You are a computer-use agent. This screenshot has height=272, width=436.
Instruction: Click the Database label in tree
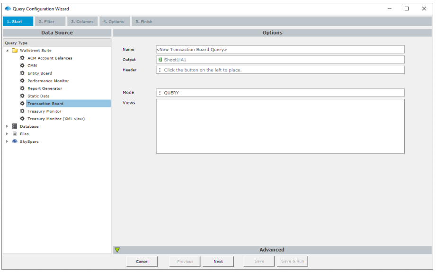29,126
